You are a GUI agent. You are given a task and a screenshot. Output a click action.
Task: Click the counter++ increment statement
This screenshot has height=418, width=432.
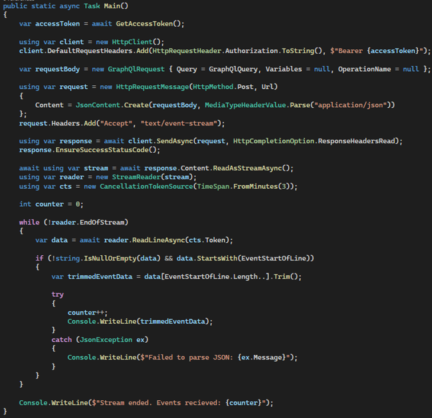[88, 312]
